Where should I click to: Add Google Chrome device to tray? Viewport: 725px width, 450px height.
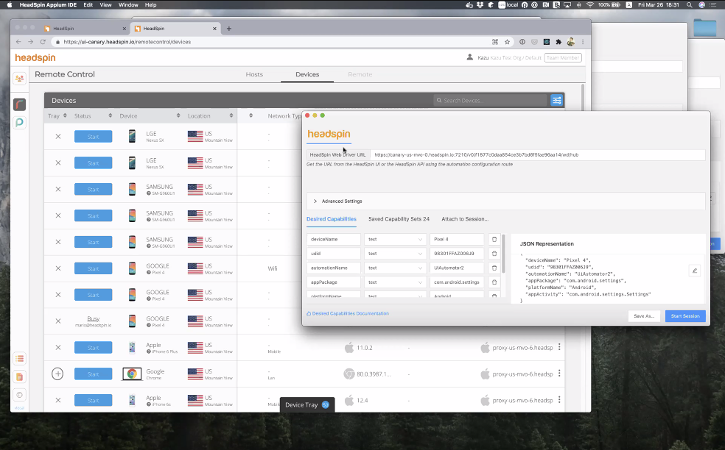pos(57,374)
